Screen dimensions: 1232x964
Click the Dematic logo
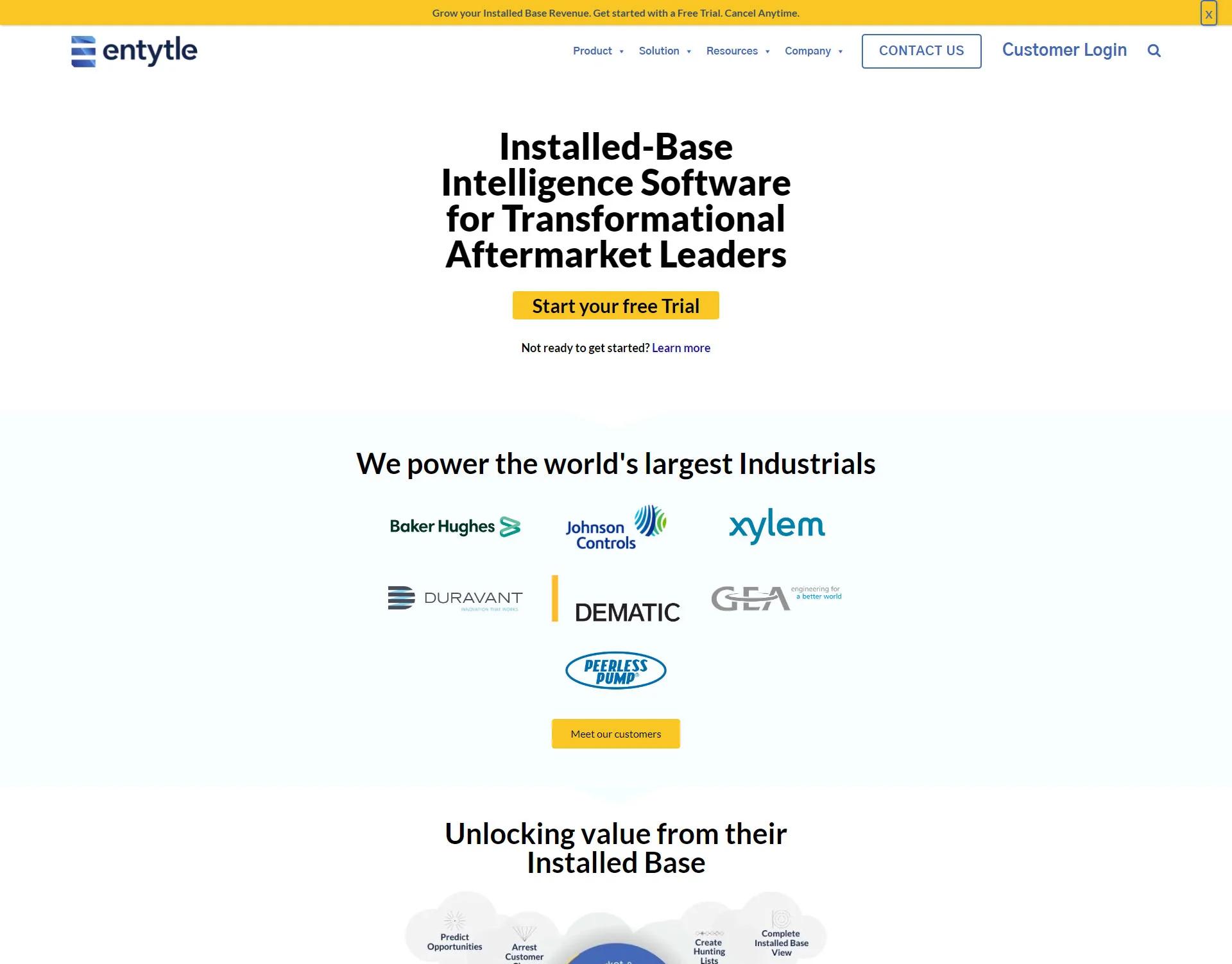(x=615, y=599)
